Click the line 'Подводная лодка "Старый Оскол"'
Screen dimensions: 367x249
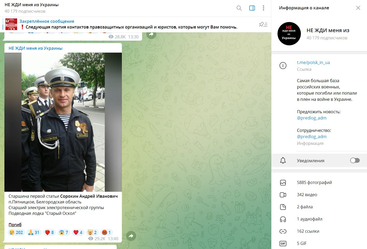pos(42,213)
